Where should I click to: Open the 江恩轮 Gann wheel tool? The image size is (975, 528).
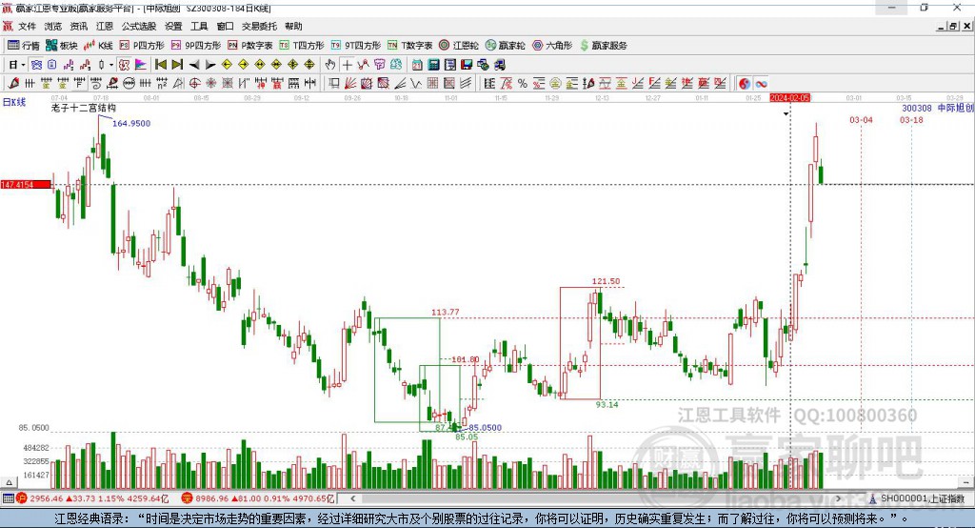tap(459, 46)
